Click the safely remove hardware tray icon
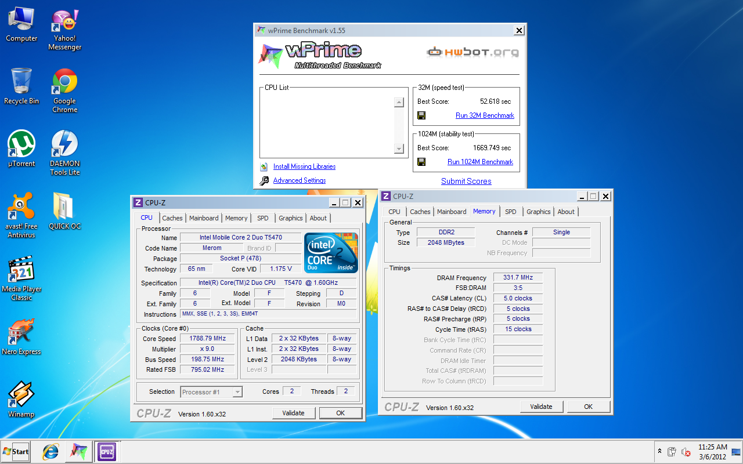The height and width of the screenshot is (464, 743). 672,451
